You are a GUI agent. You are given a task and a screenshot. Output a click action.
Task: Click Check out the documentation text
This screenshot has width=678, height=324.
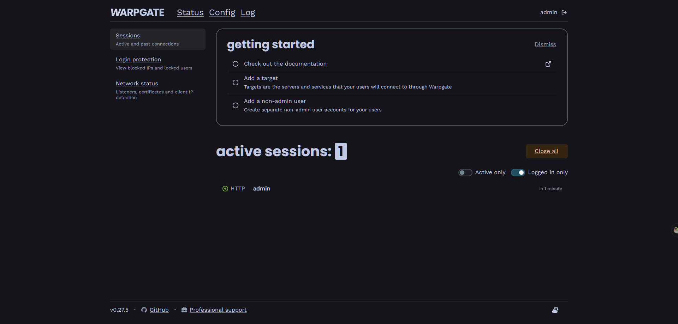pyautogui.click(x=285, y=64)
